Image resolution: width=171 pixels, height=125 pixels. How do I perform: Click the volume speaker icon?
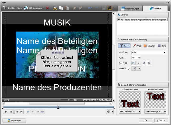coord(108,112)
